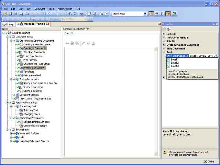
Task: Run spell check with the ABC icon
Action: click(x=75, y=14)
